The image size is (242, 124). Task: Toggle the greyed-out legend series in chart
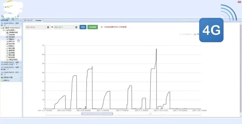[x=186, y=34]
